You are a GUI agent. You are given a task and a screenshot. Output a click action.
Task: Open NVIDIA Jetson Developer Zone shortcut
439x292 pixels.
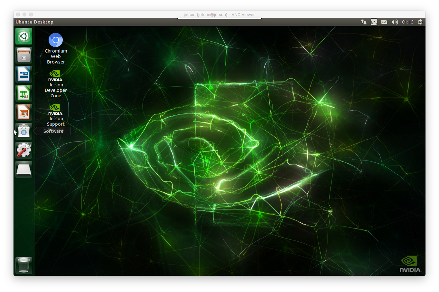coord(56,84)
